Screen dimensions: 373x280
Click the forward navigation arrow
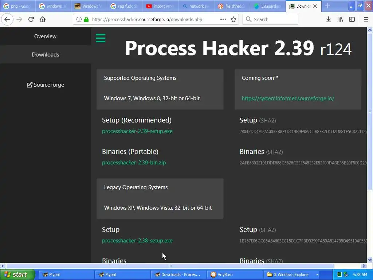click(x=19, y=19)
